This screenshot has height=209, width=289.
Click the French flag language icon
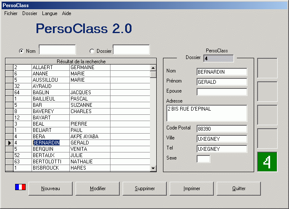point(20,187)
